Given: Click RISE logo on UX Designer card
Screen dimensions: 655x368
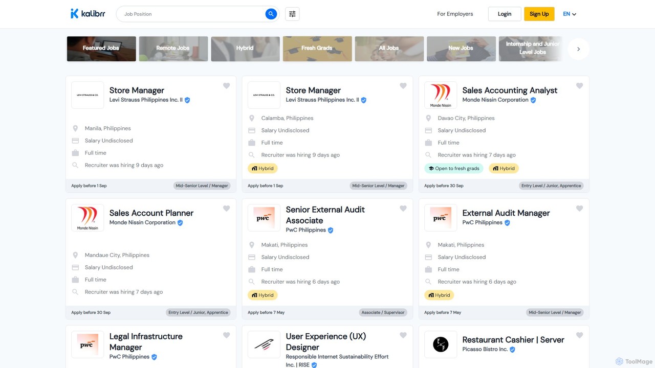Looking at the screenshot, I should pyautogui.click(x=264, y=344).
